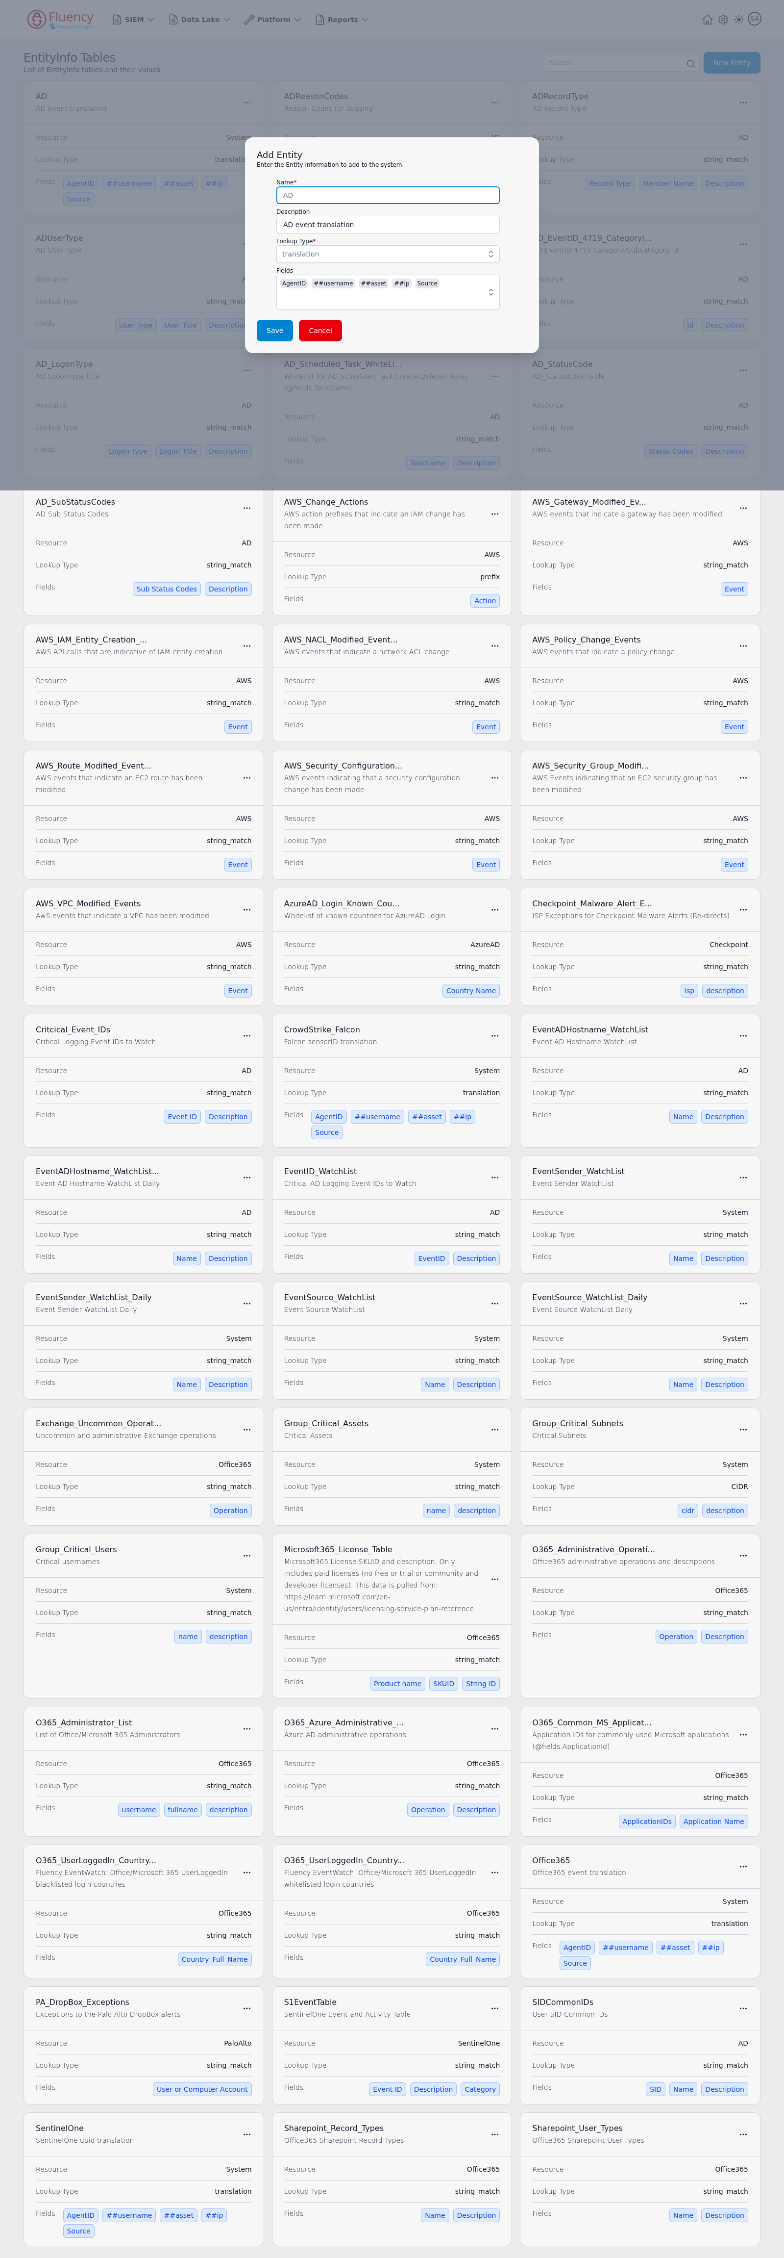The image size is (784, 2258).
Task: Open options menu for EventID_WatchList card
Action: 495,1177
